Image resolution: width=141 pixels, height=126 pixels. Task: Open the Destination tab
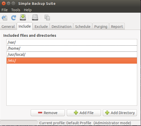[x=61, y=26]
